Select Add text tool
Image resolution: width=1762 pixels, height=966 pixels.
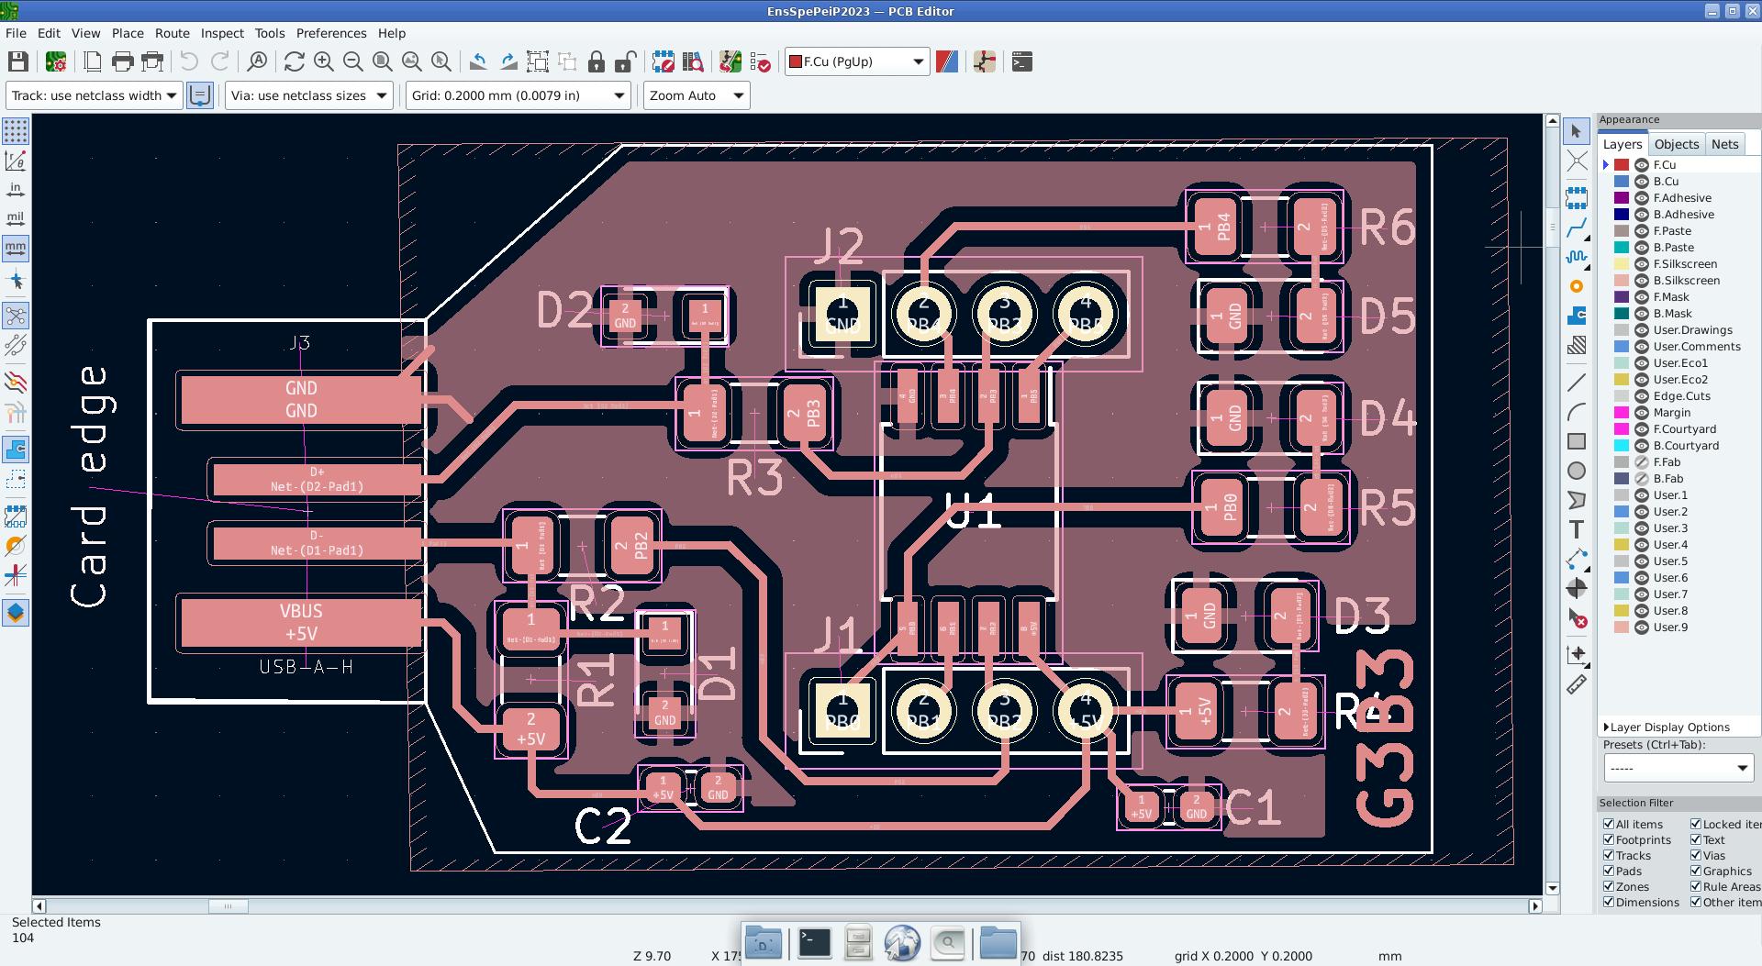tap(1576, 529)
